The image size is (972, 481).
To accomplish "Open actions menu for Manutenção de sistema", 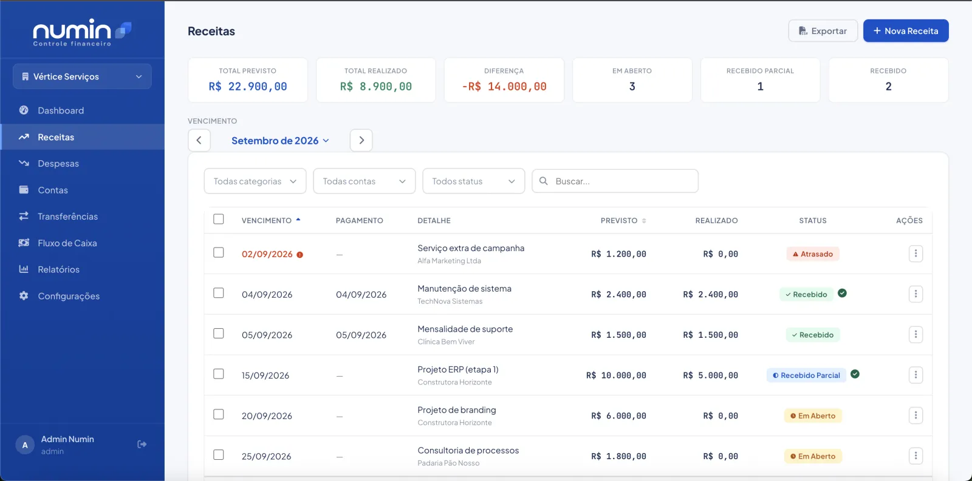I will point(916,294).
